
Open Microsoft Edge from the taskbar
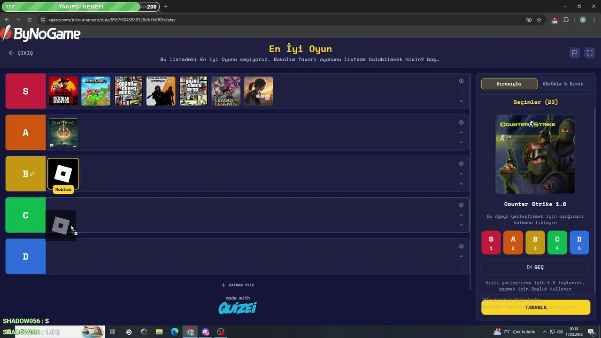175,332
